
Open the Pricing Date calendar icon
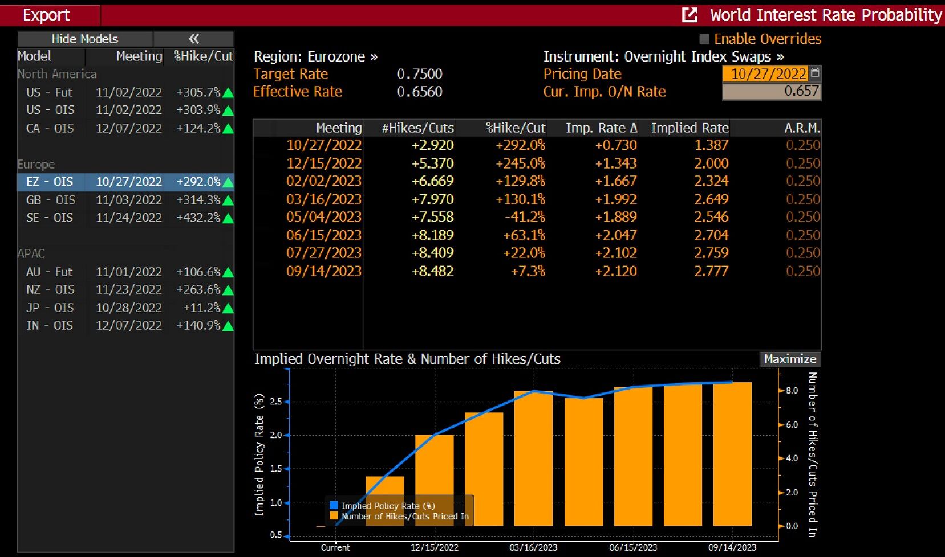click(x=815, y=73)
